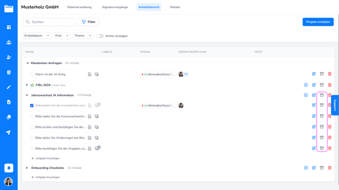Open the single user sidebar icon
The width and height of the screenshot is (339, 190).
click(9, 57)
